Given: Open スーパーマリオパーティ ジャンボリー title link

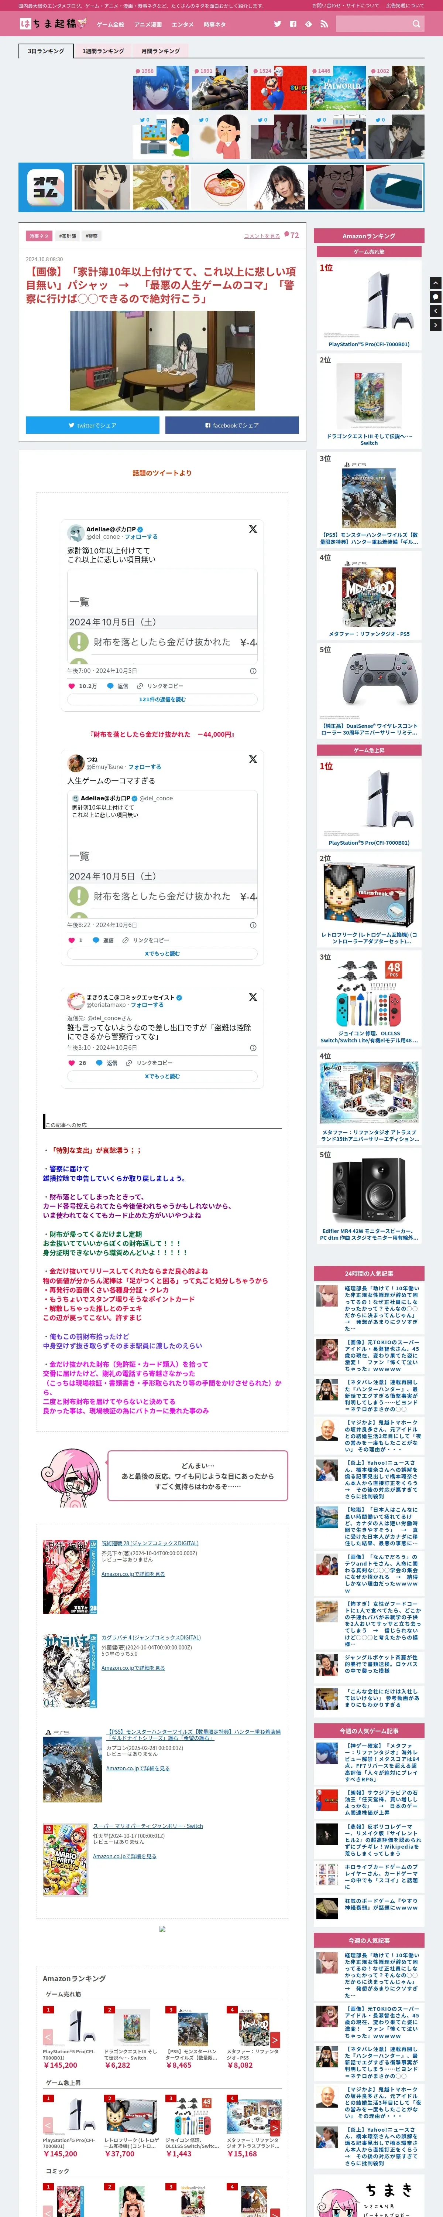Looking at the screenshot, I should (148, 1826).
